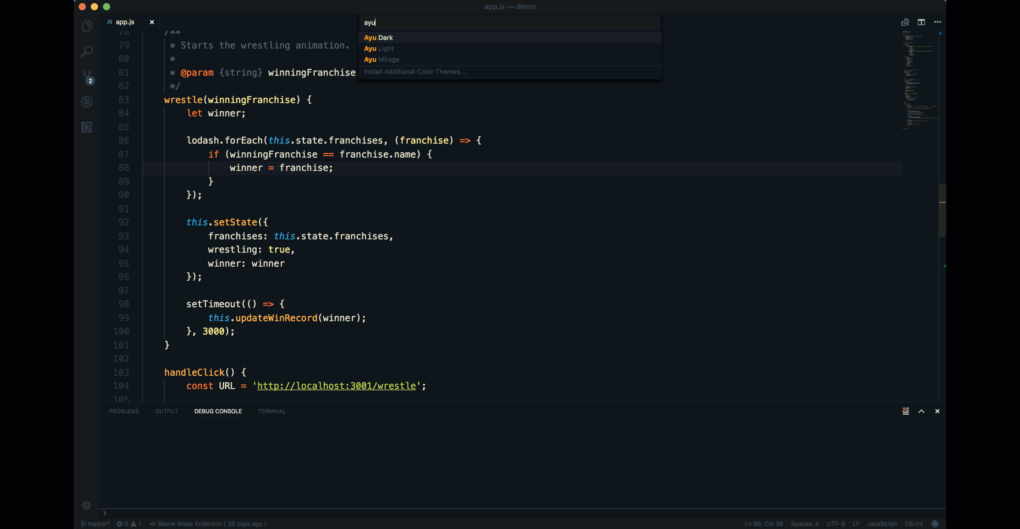This screenshot has width=1020, height=529.
Task: Change JavaScript language mode in status bar
Action: pos(882,523)
